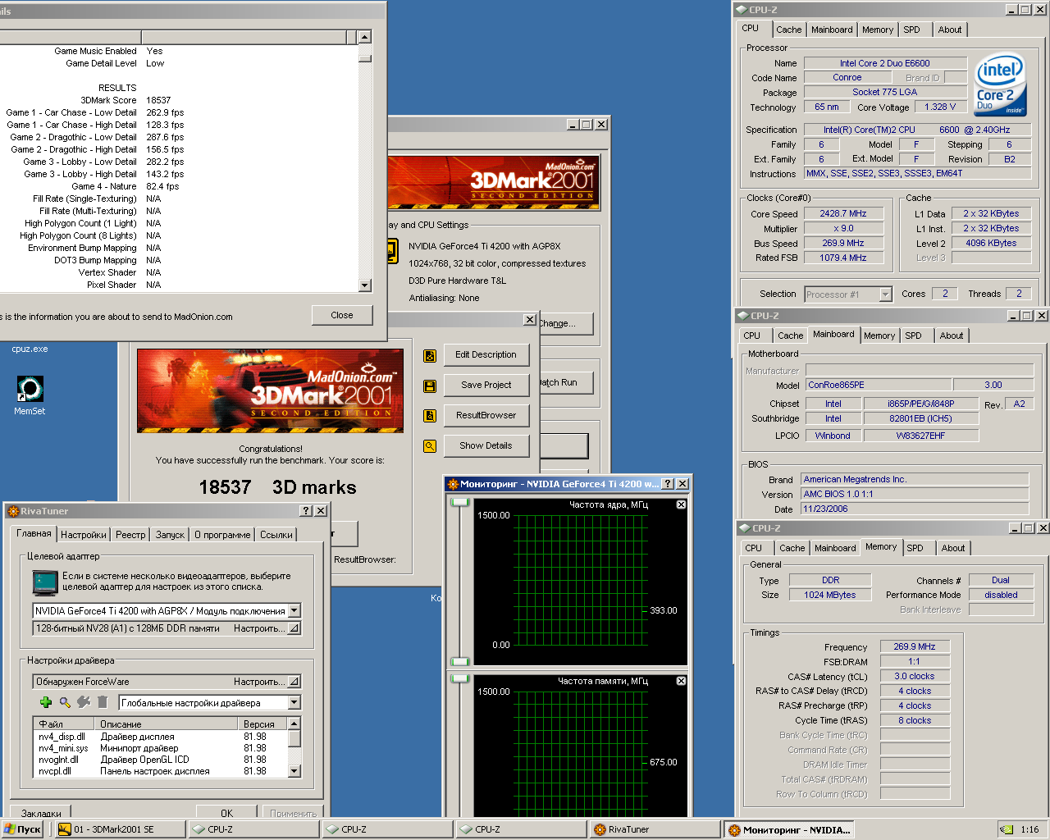Image resolution: width=1050 pixels, height=840 pixels.
Task: Adjust the upper slider handle of core clock graph
Action: tap(460, 502)
